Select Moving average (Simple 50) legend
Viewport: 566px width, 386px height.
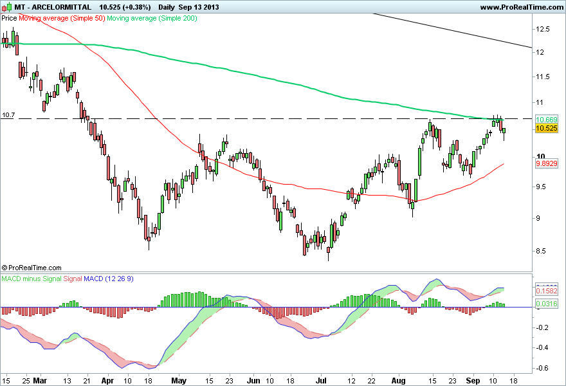(x=62, y=18)
